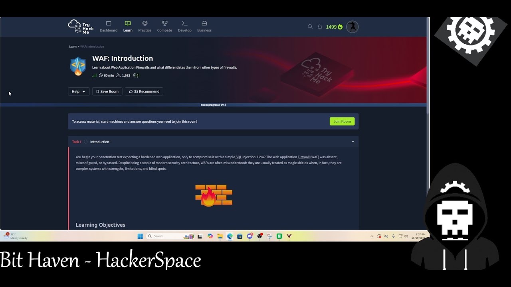The width and height of the screenshot is (511, 287).
Task: Click the 60 min clock icon
Action: click(101, 75)
